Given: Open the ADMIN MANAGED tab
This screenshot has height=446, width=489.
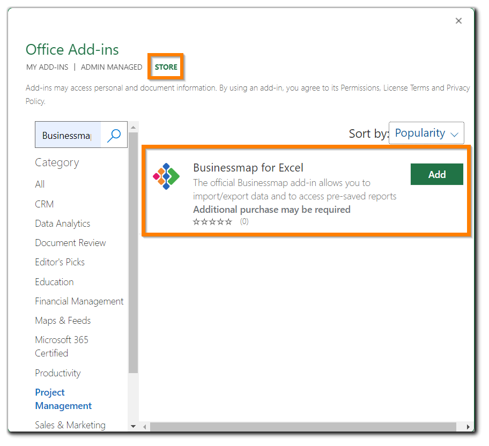Looking at the screenshot, I should [x=112, y=67].
